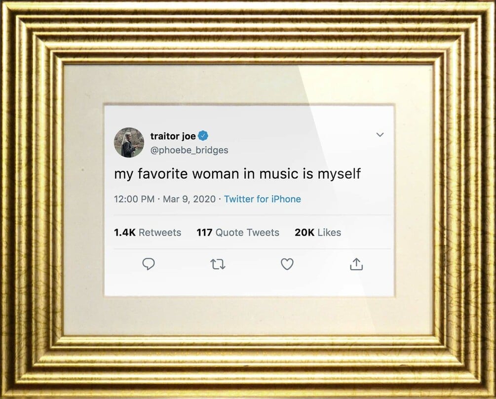Show the 20K Likes list
Viewport: 496px width, 399px height.
[x=318, y=233]
